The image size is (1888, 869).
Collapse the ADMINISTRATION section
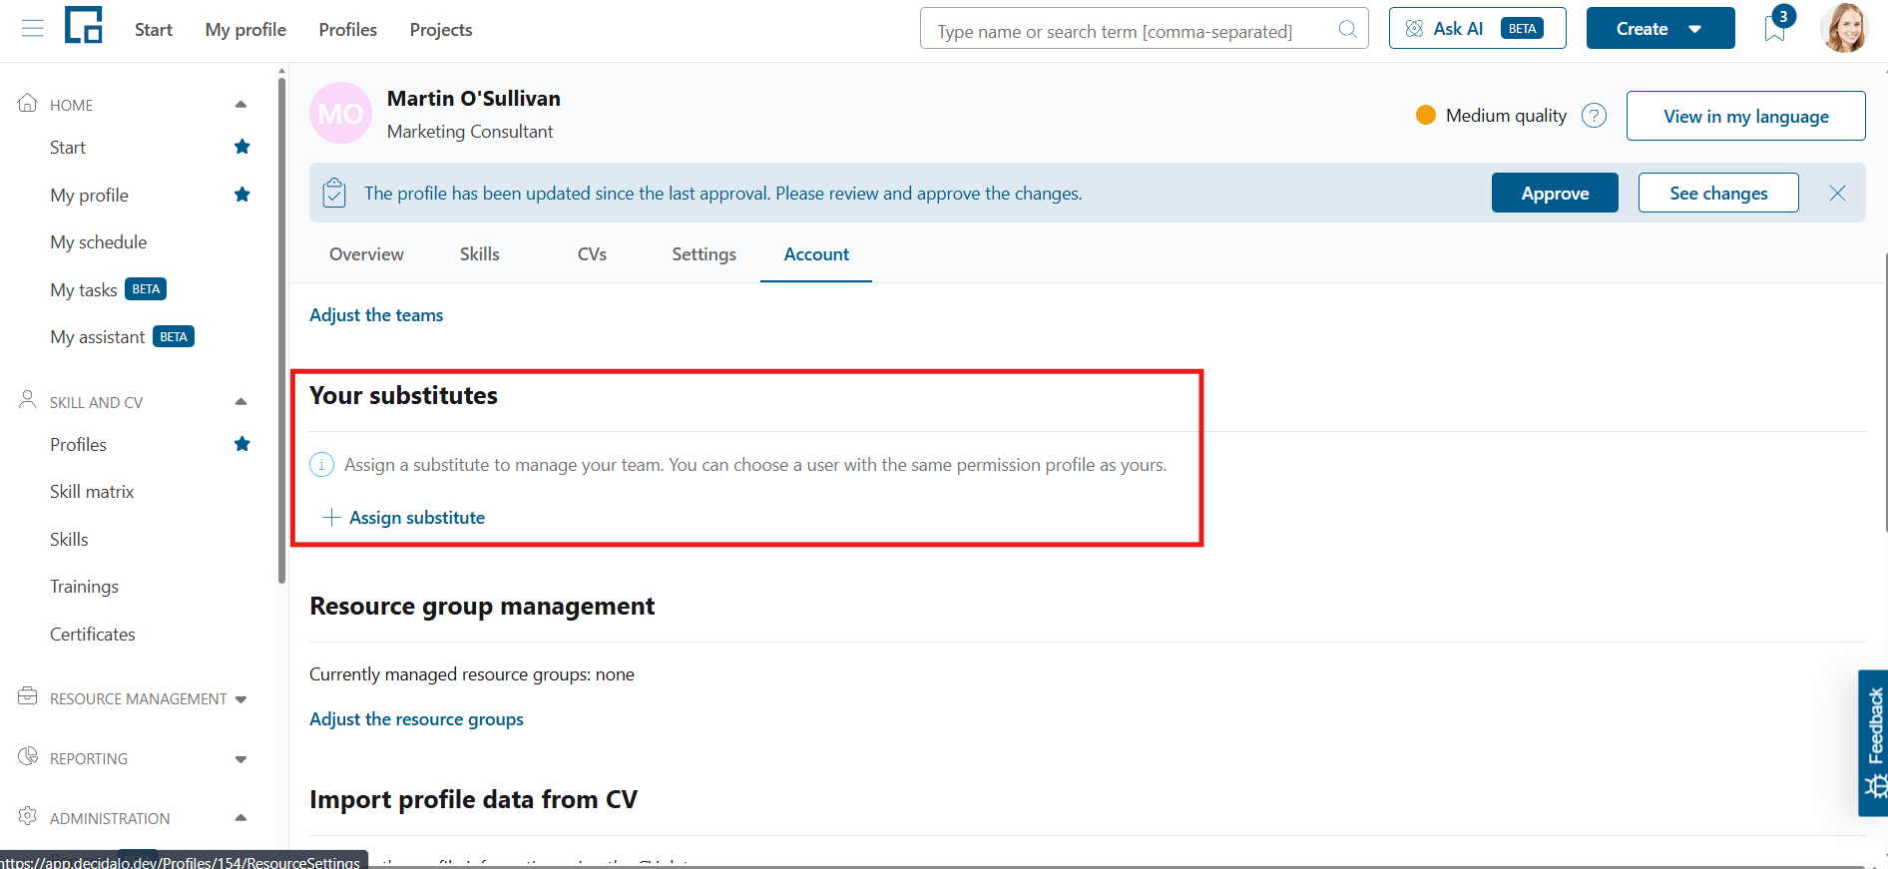[240, 818]
